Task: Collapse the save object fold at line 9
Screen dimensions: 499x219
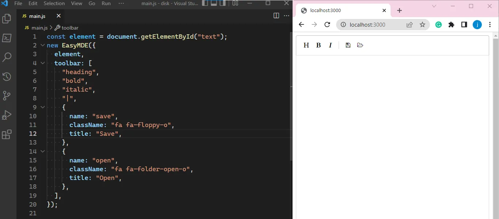Action: click(43, 107)
